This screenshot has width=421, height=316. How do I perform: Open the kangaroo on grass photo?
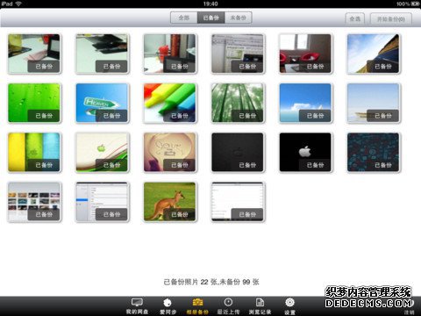click(x=170, y=202)
